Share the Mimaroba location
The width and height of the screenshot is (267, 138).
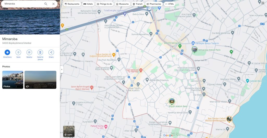tap(51, 52)
